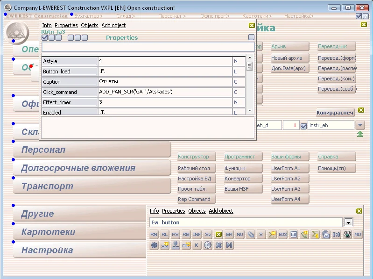Click the envelope icon in the object toolbar
The image size is (373, 279).
pos(326,235)
